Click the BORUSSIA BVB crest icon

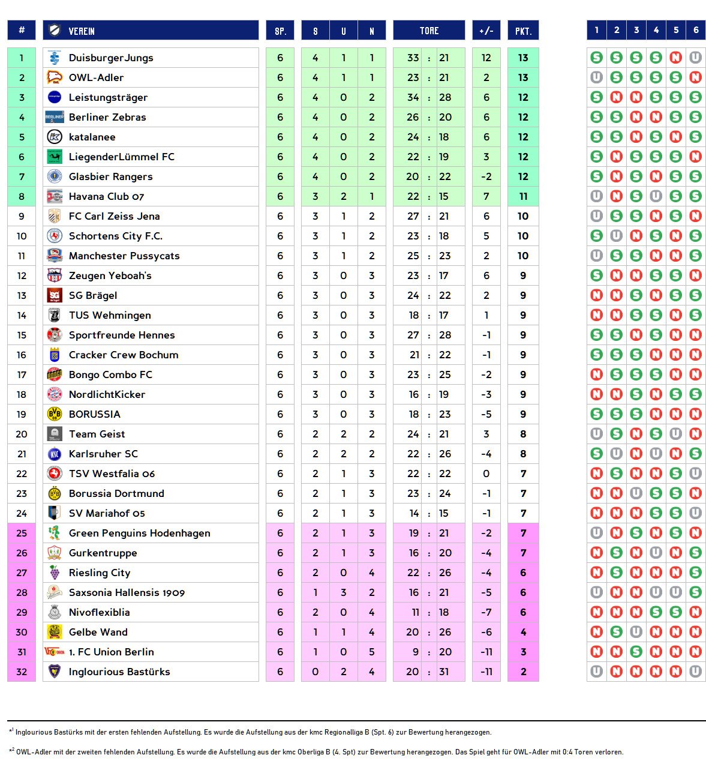point(55,414)
